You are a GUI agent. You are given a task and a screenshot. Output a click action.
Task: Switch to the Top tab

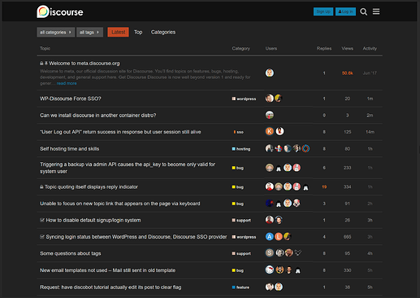pos(138,32)
